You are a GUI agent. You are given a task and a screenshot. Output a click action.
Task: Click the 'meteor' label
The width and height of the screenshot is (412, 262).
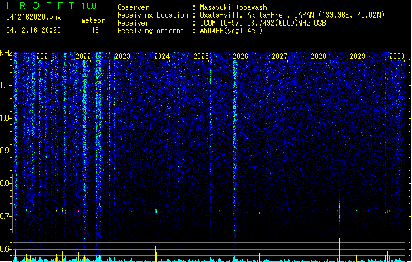93,20
